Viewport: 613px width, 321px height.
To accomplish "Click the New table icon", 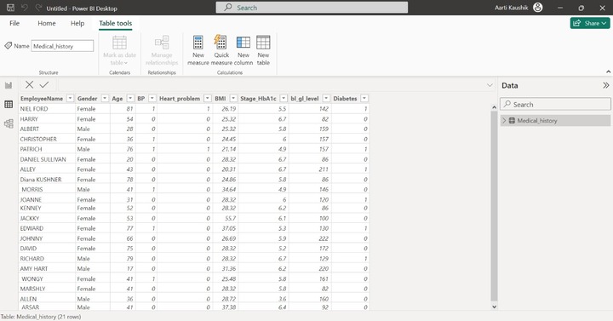I will tap(263, 43).
